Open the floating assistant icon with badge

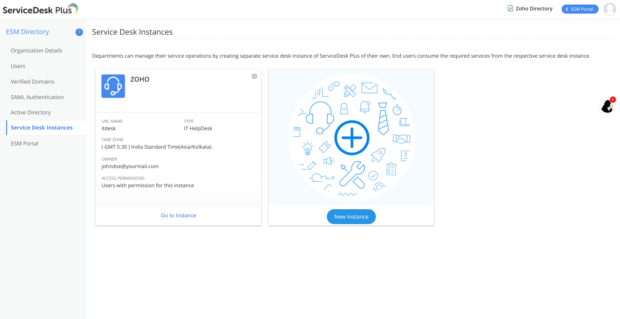click(x=607, y=105)
